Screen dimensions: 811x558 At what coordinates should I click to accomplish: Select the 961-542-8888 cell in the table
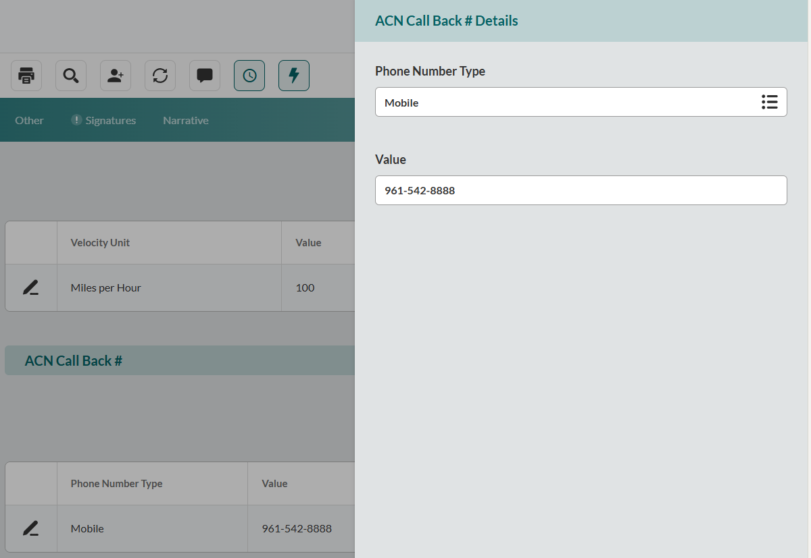pos(297,529)
